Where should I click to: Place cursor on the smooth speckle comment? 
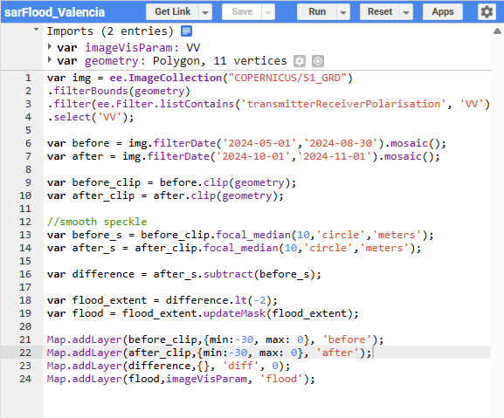(x=97, y=222)
